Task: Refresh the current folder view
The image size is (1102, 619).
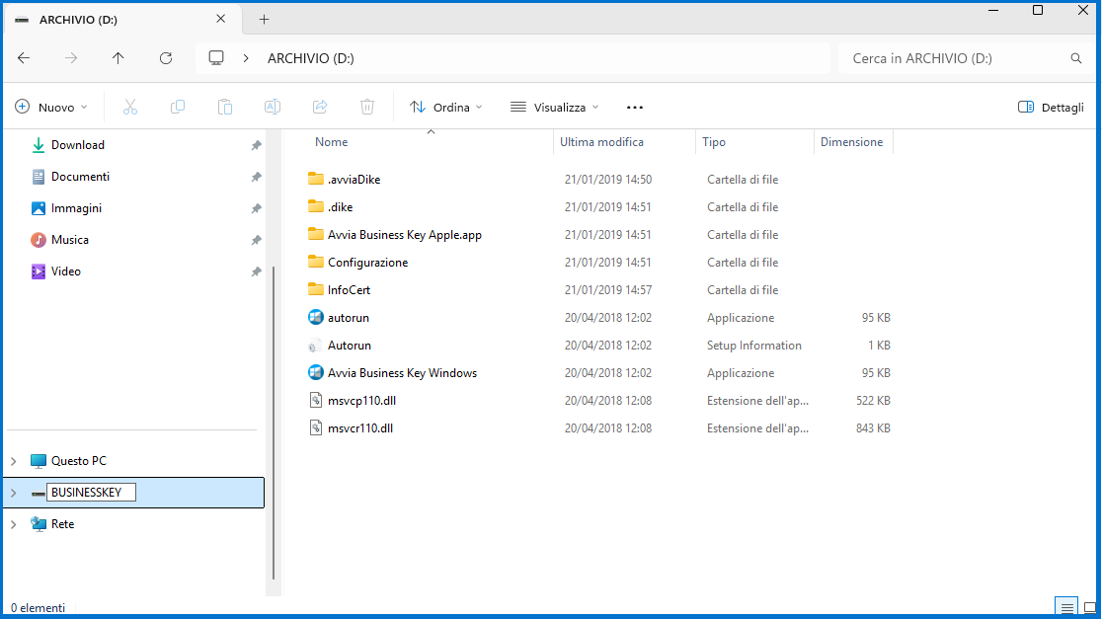Action: coord(166,58)
